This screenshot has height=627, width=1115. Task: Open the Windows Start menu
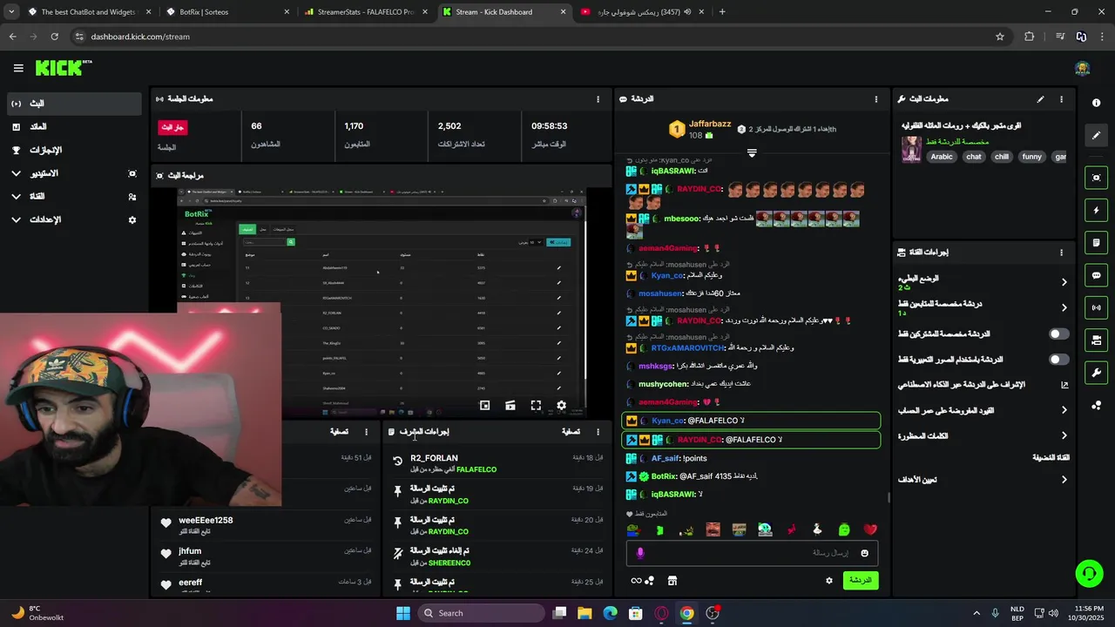[403, 613]
